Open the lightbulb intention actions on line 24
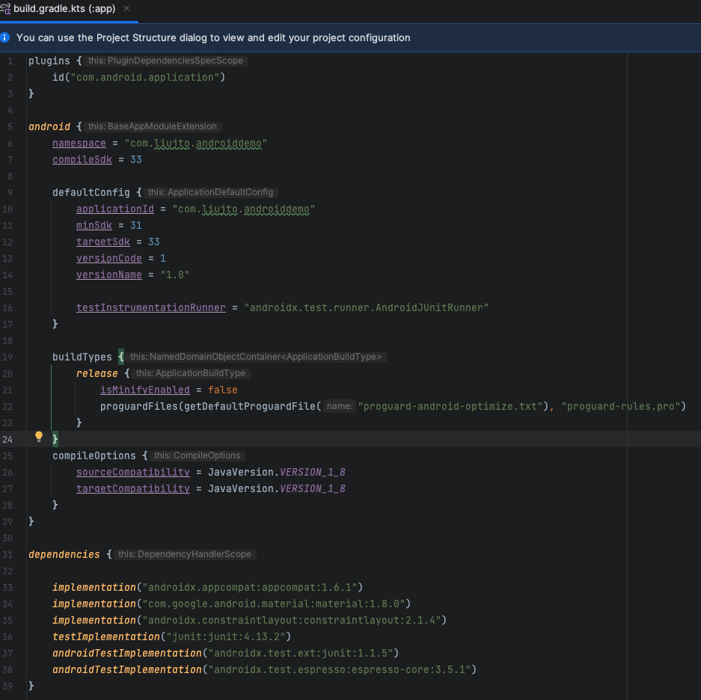Screen dimensions: 701x700 coord(39,436)
